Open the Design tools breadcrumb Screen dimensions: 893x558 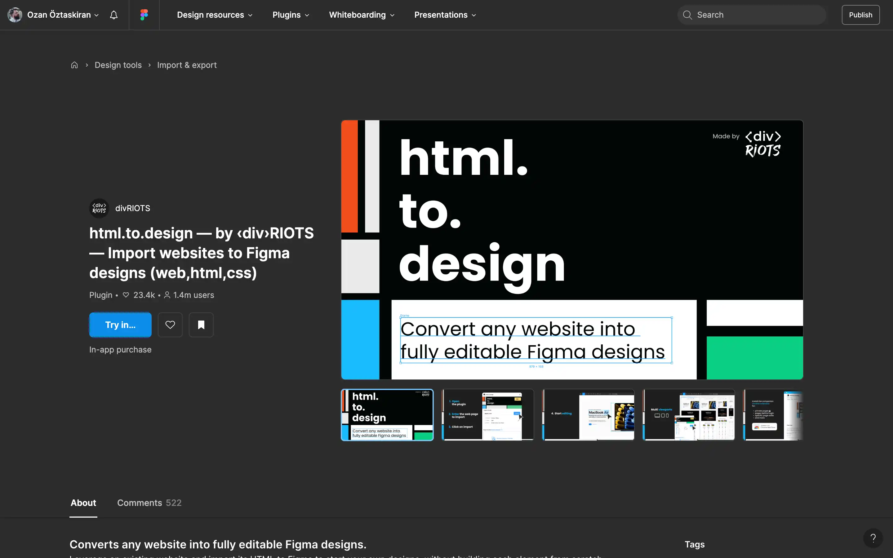pos(118,65)
